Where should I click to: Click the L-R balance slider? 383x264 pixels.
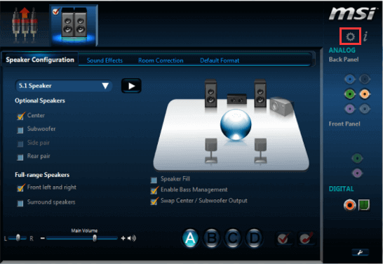pos(18,238)
